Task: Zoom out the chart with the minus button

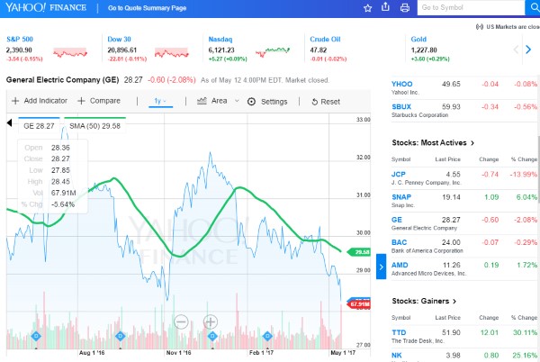Action: [181, 321]
